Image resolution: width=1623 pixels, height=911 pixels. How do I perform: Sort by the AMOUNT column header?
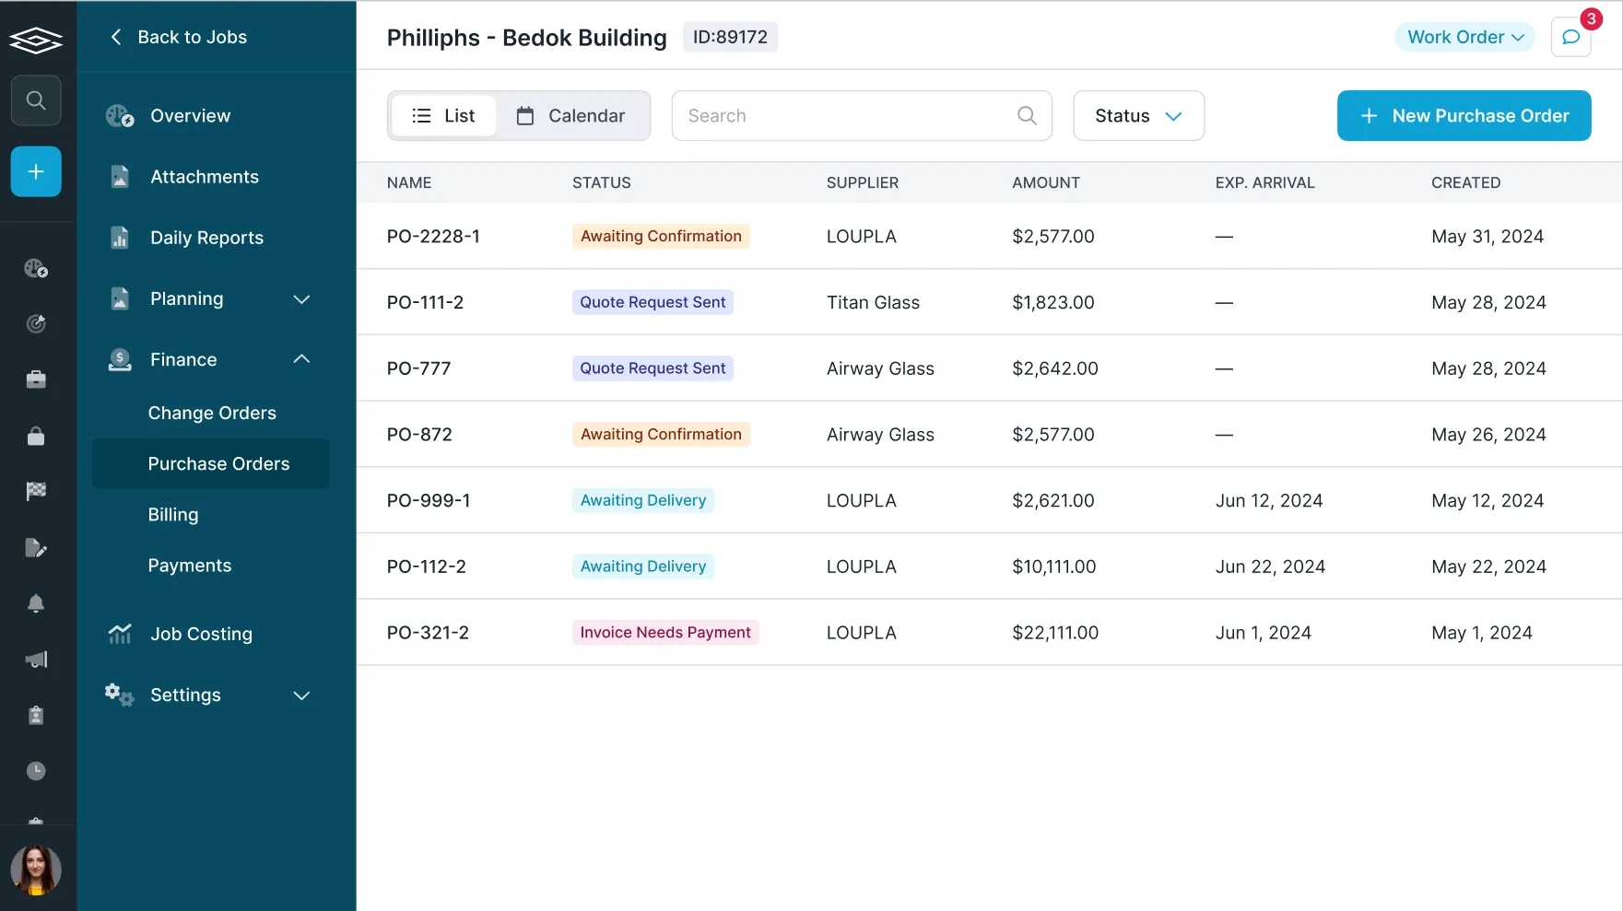point(1046,182)
